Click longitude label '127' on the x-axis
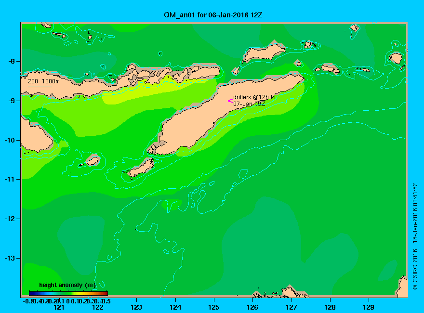The width and height of the screenshot is (424, 313). [x=291, y=307]
